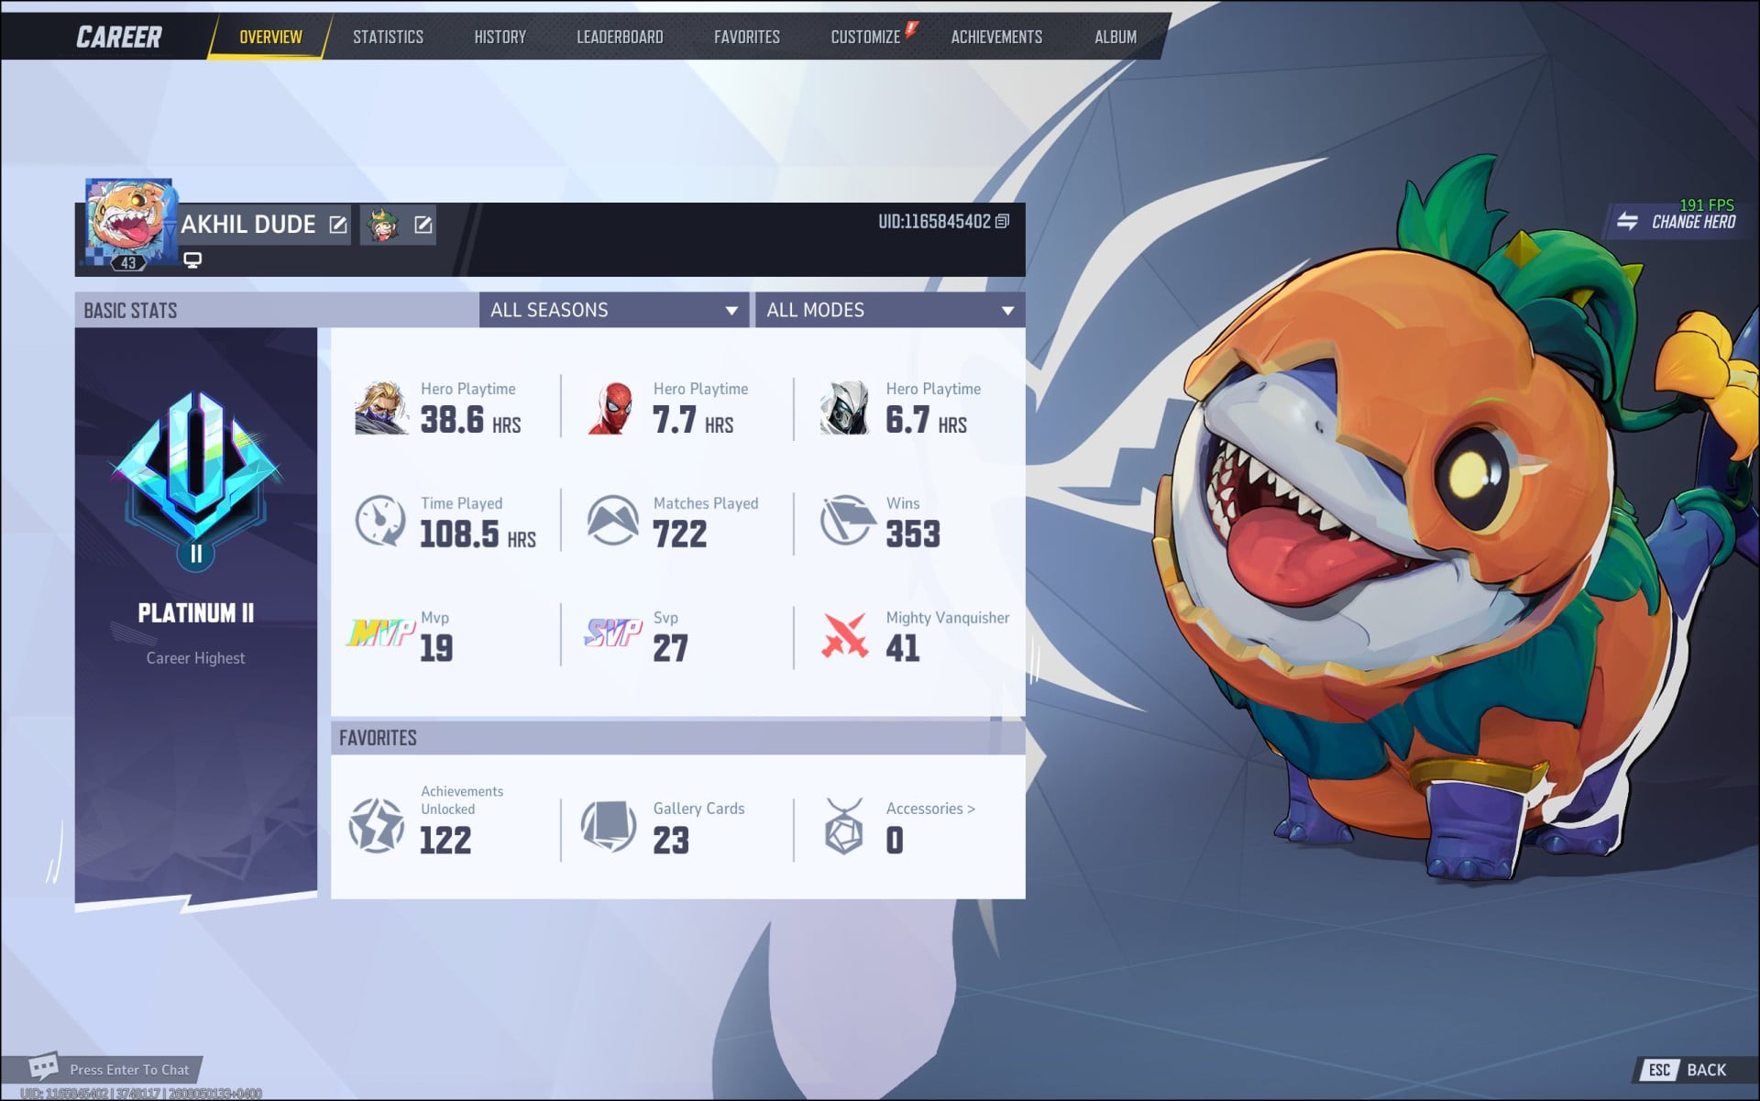The image size is (1760, 1101).
Task: Click the player level 43 badge
Action: click(128, 263)
